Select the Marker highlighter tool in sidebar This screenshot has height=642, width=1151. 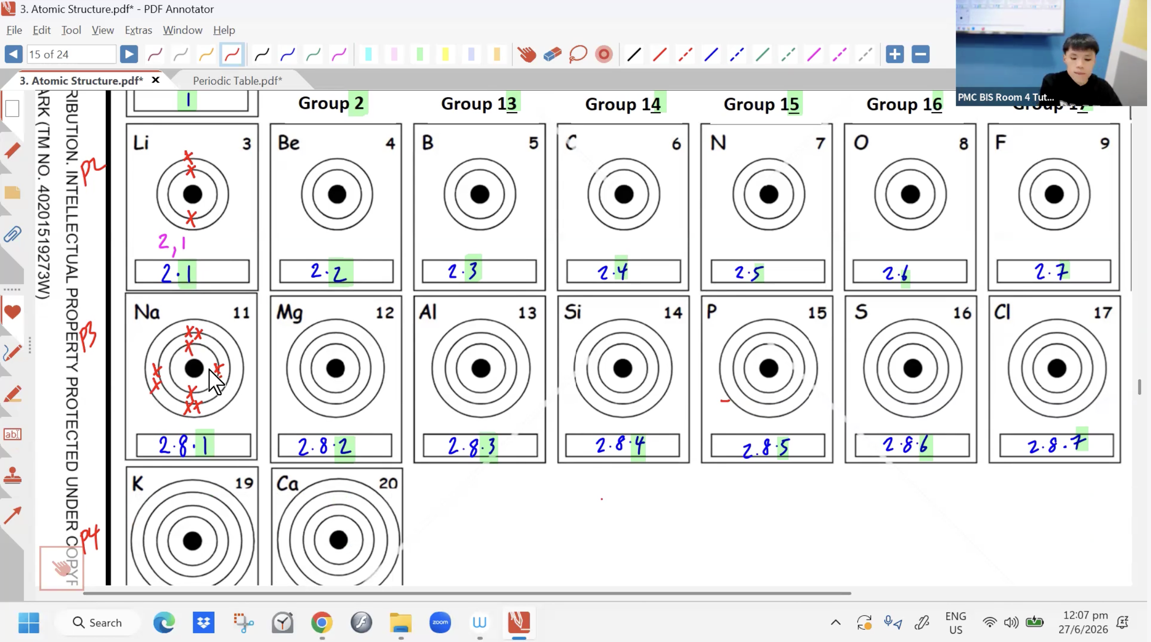click(12, 394)
